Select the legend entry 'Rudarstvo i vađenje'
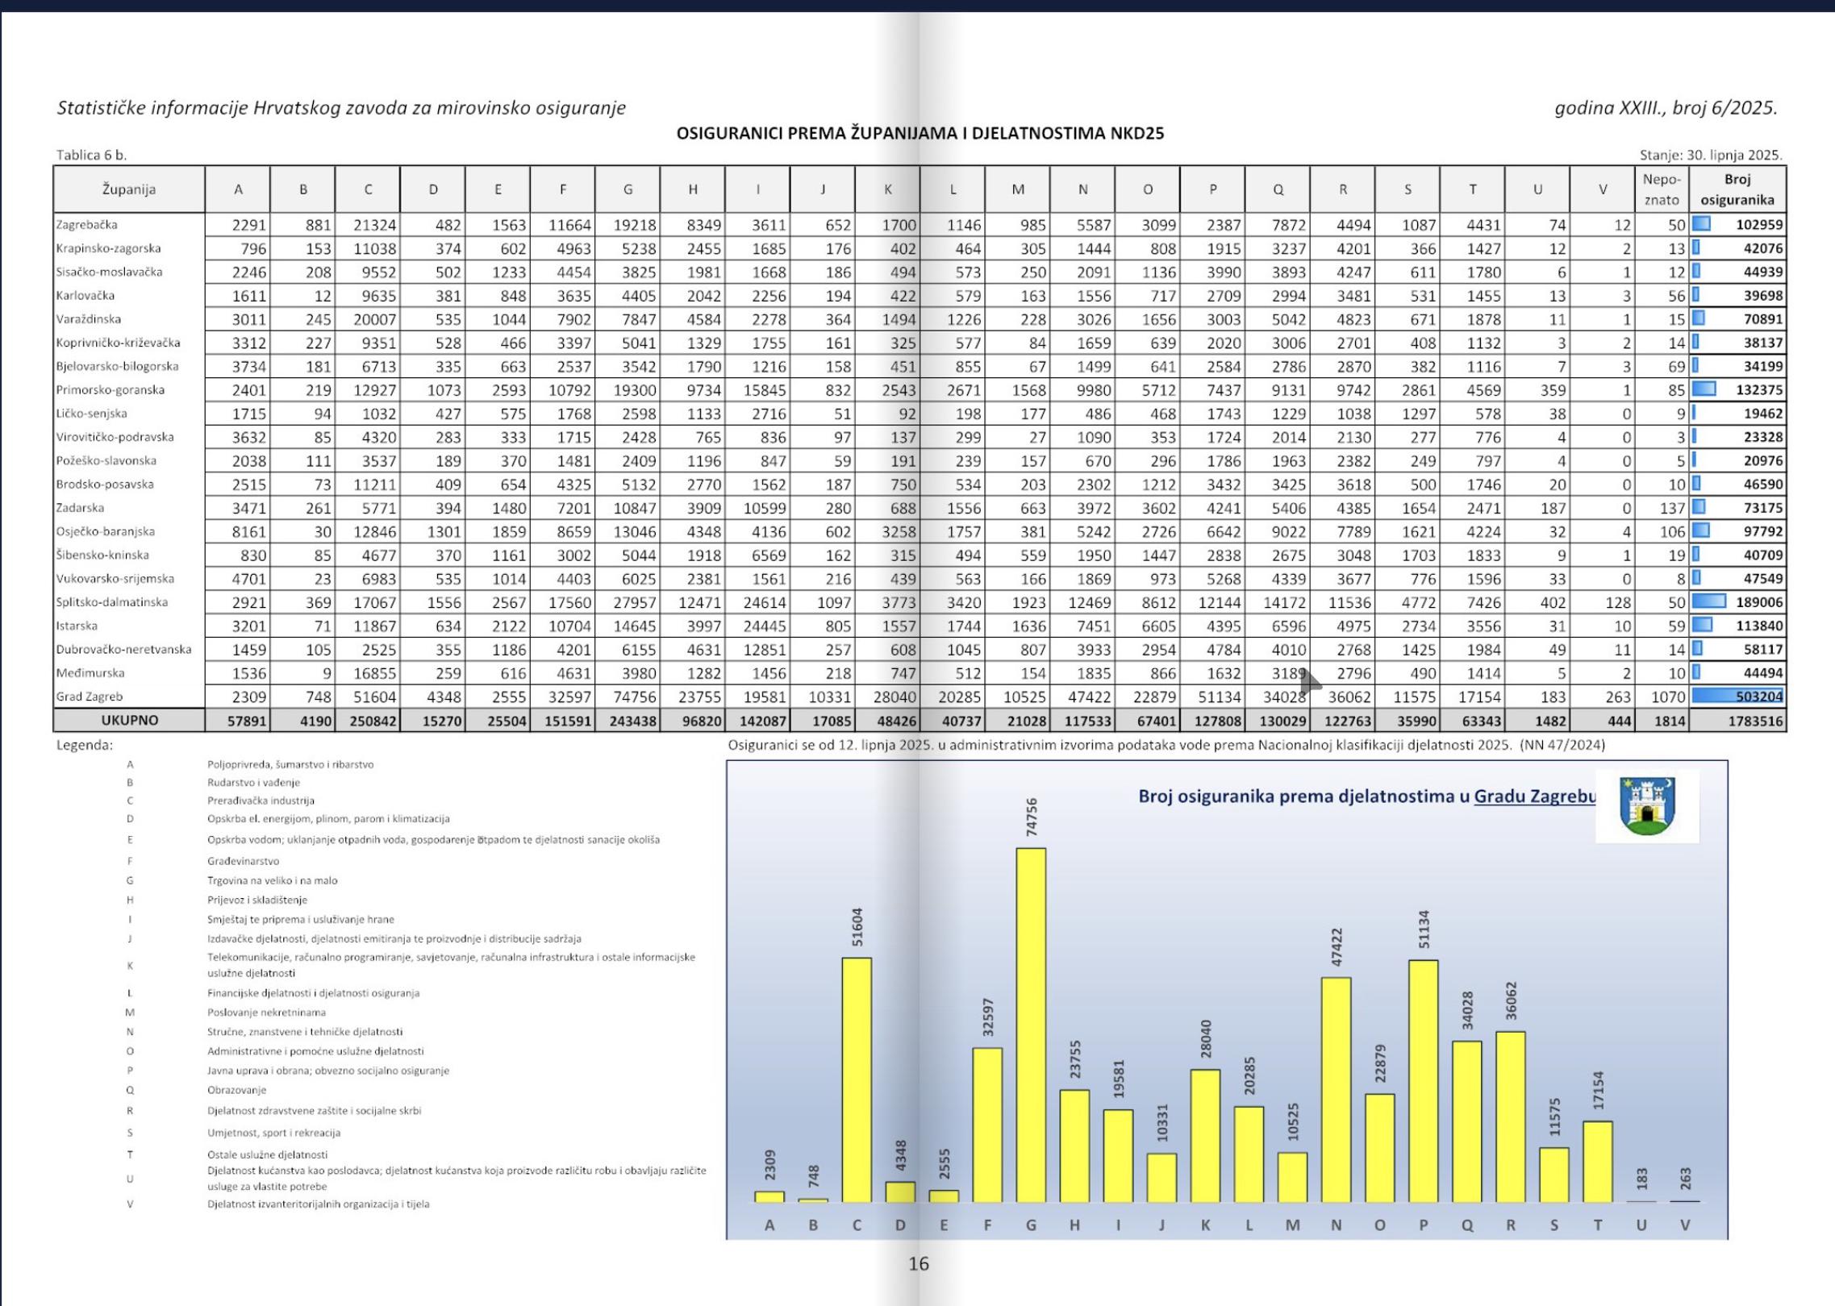 253,782
